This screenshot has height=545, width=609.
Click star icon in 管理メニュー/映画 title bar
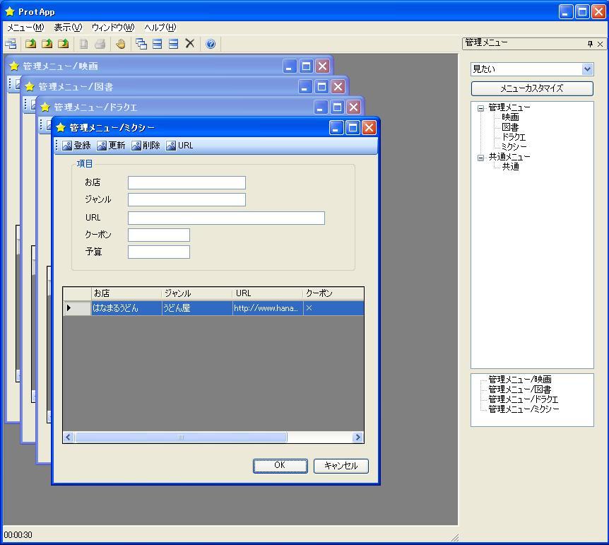click(x=14, y=66)
